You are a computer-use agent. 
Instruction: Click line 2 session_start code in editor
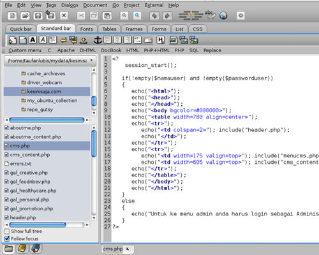click(x=151, y=65)
